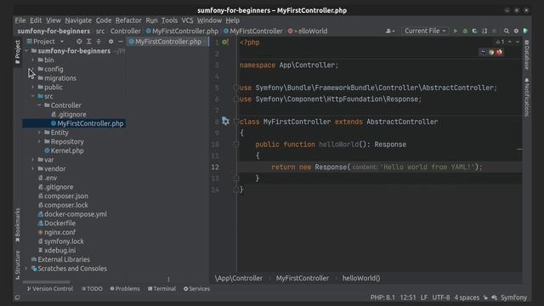The width and height of the screenshot is (544, 306).
Task: Expand Scratches and Consoles node
Action: pos(26,269)
